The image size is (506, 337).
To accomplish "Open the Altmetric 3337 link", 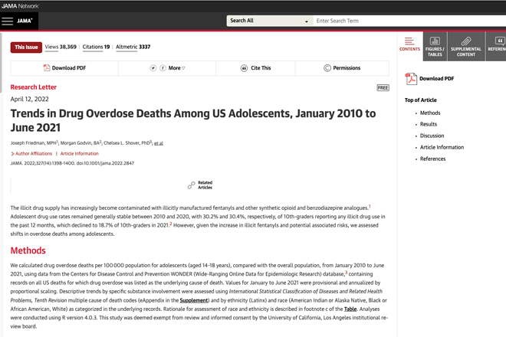I will pos(133,47).
